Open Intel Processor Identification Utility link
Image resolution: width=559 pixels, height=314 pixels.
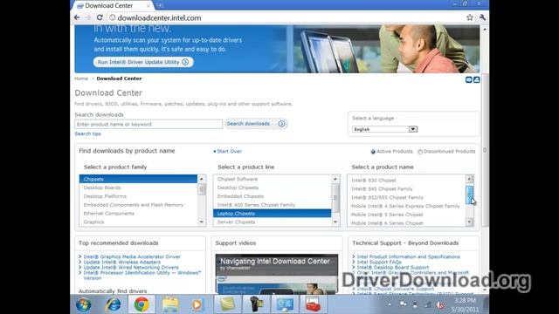point(141,276)
